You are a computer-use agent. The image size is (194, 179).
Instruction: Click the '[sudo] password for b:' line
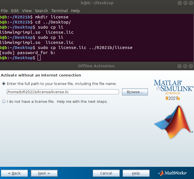28,53
